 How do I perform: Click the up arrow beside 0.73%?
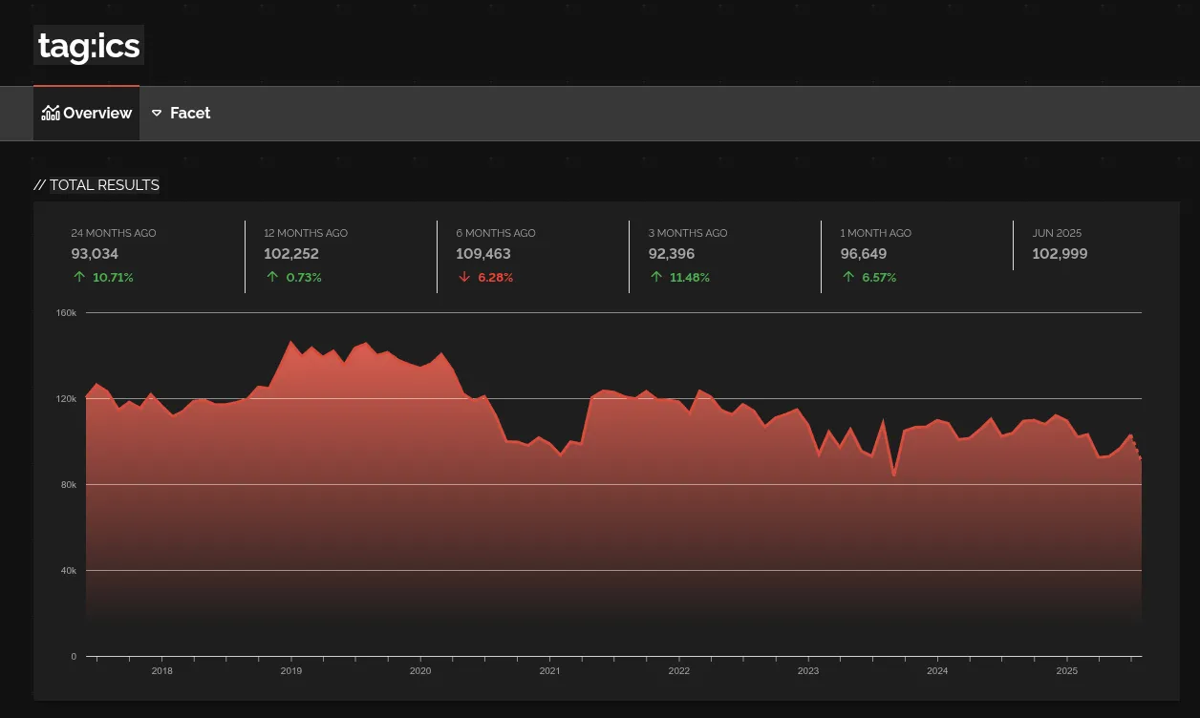point(272,278)
